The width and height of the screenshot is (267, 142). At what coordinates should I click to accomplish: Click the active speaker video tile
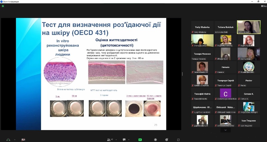pos(249,27)
